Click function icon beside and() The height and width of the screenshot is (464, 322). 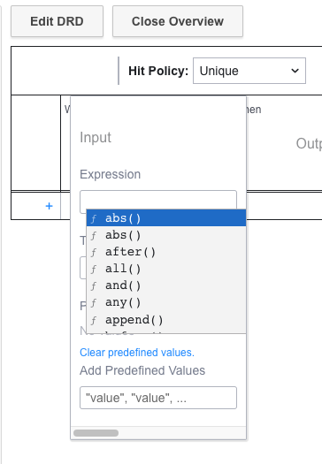(94, 286)
